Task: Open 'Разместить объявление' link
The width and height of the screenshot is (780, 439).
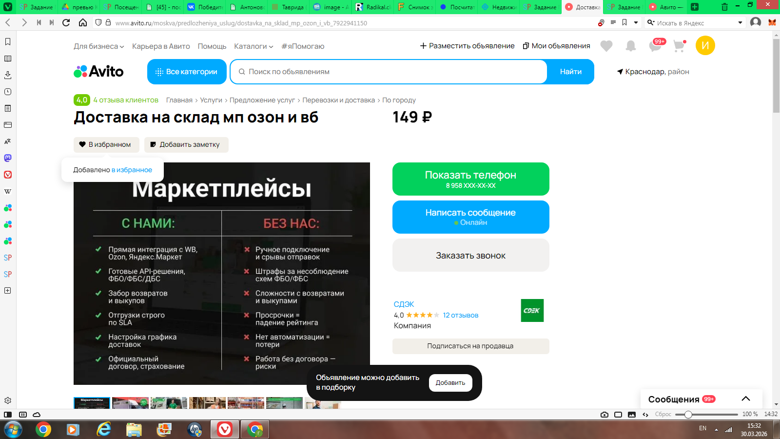Action: point(467,46)
